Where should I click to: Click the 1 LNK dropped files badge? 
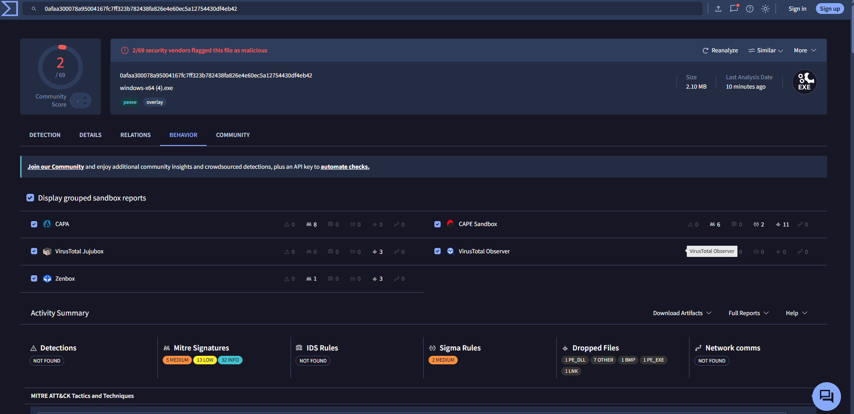click(571, 371)
